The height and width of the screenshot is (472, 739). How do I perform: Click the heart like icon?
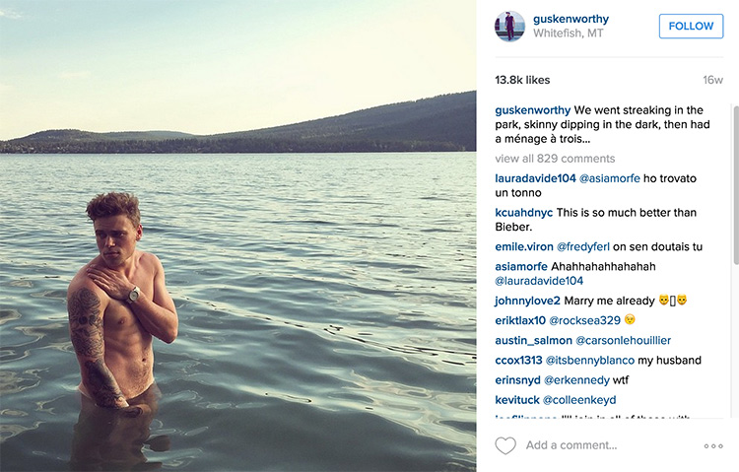tap(505, 445)
